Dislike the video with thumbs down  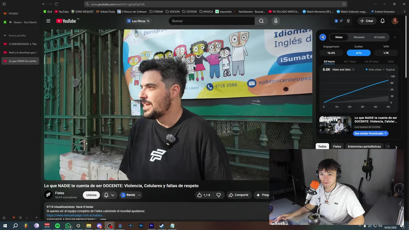pyautogui.click(x=219, y=195)
